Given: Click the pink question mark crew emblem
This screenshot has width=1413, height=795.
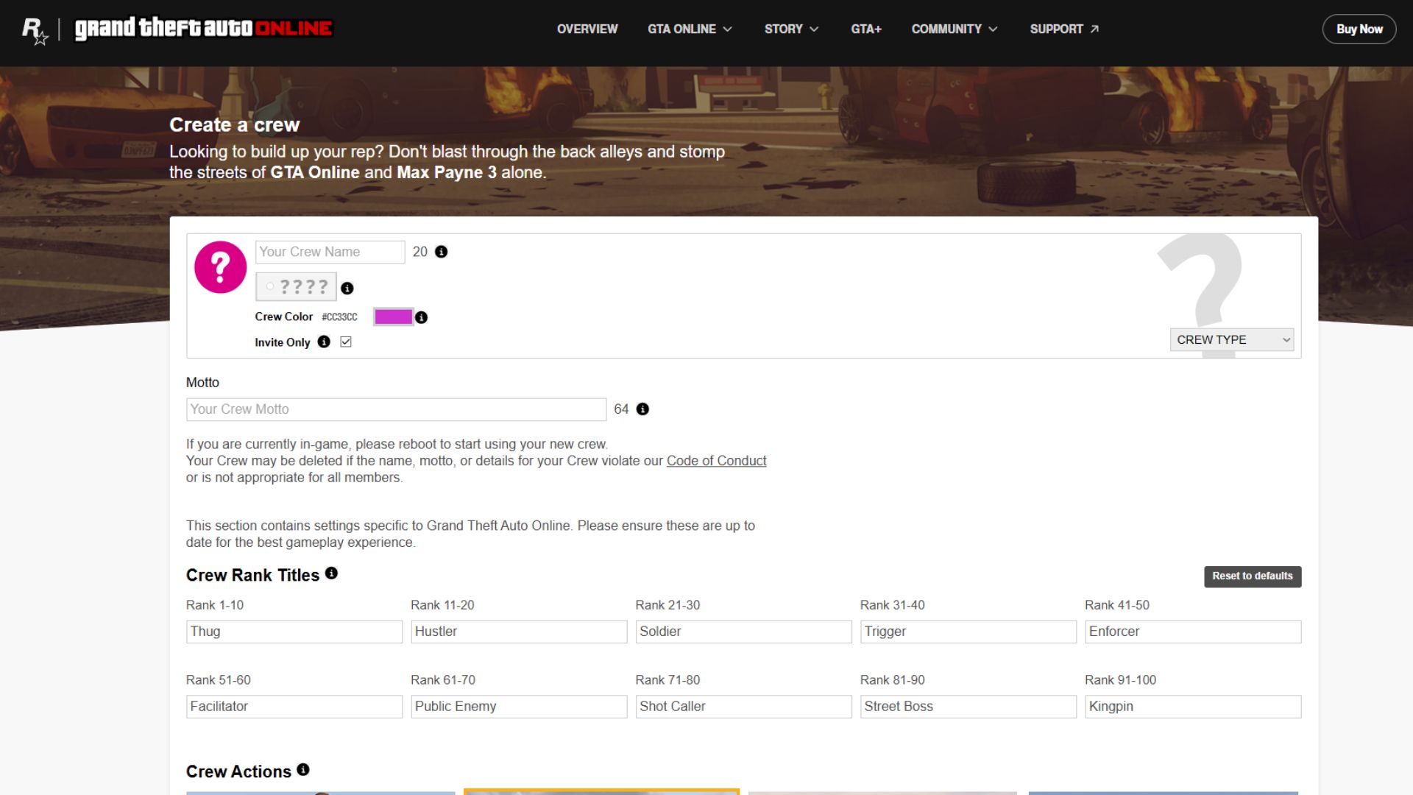Looking at the screenshot, I should tap(220, 266).
